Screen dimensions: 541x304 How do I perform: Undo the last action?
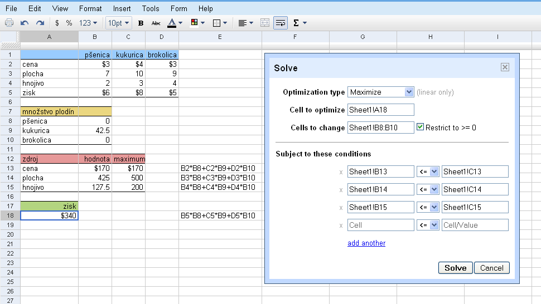coord(25,23)
